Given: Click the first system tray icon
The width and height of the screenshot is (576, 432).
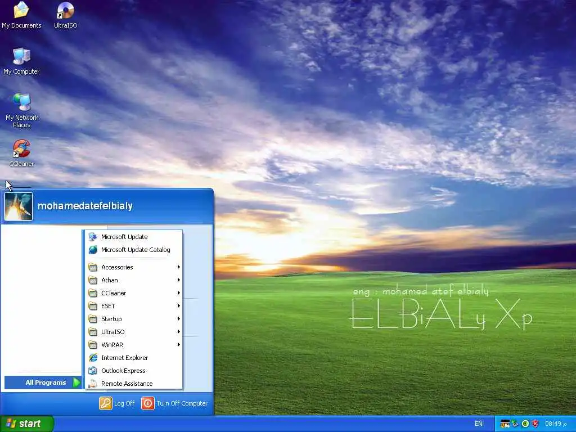Looking at the screenshot, I should click(505, 424).
